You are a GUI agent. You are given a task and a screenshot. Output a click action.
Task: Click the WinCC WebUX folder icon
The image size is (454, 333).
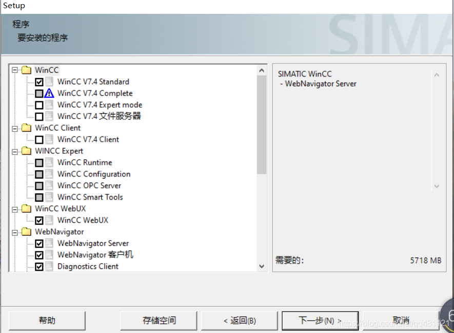click(26, 208)
